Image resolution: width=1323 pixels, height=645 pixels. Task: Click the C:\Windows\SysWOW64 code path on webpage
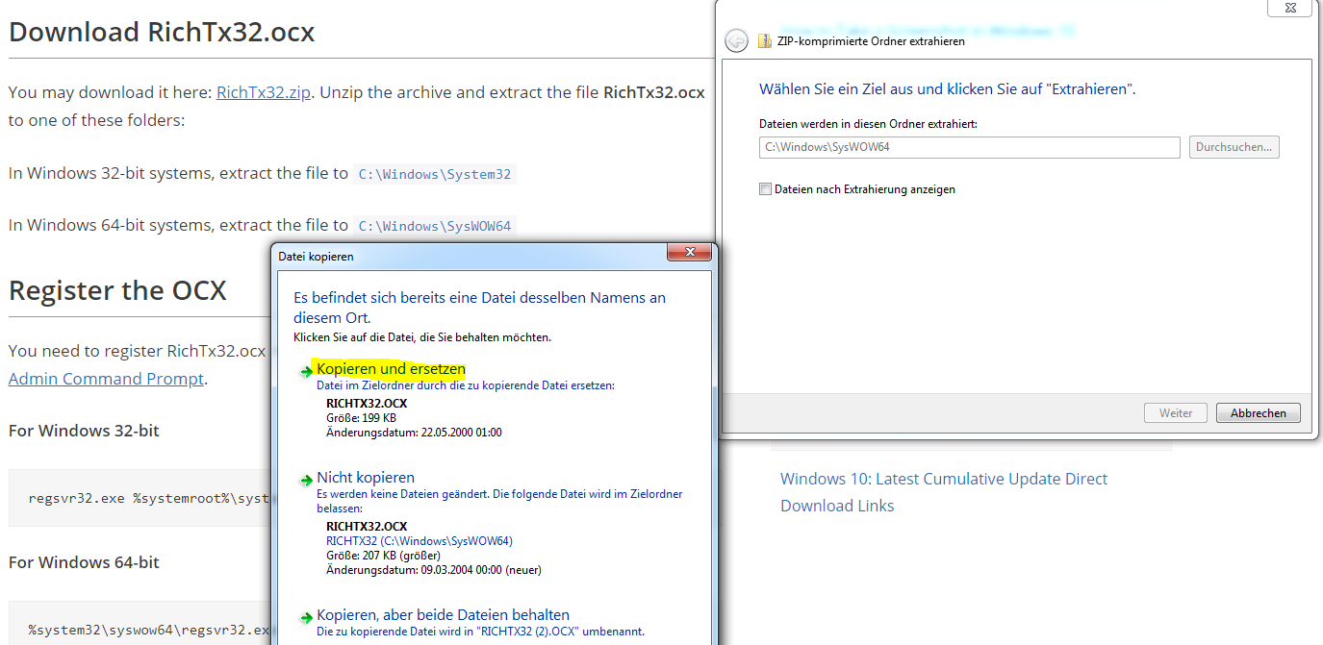[435, 226]
